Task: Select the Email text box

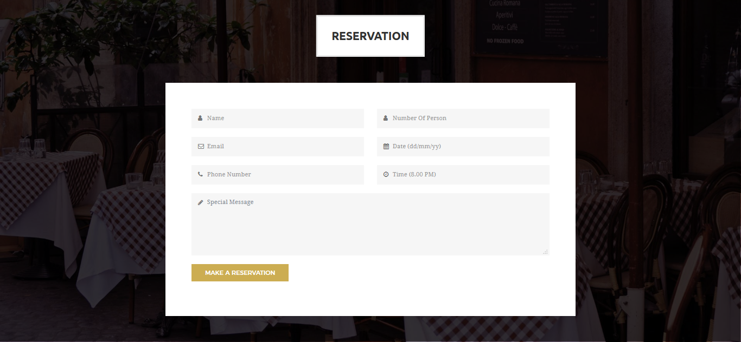Action: click(282, 146)
